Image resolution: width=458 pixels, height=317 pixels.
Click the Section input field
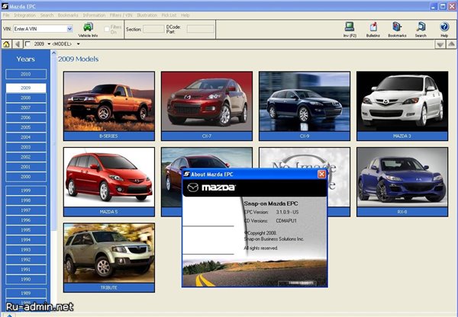coord(153,29)
